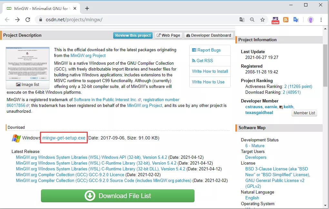Open the GNU General Public License v2 link

[x=275, y=183]
